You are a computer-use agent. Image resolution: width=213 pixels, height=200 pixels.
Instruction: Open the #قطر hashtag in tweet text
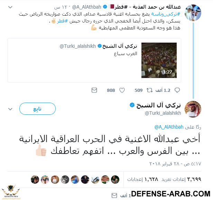[63, 21]
